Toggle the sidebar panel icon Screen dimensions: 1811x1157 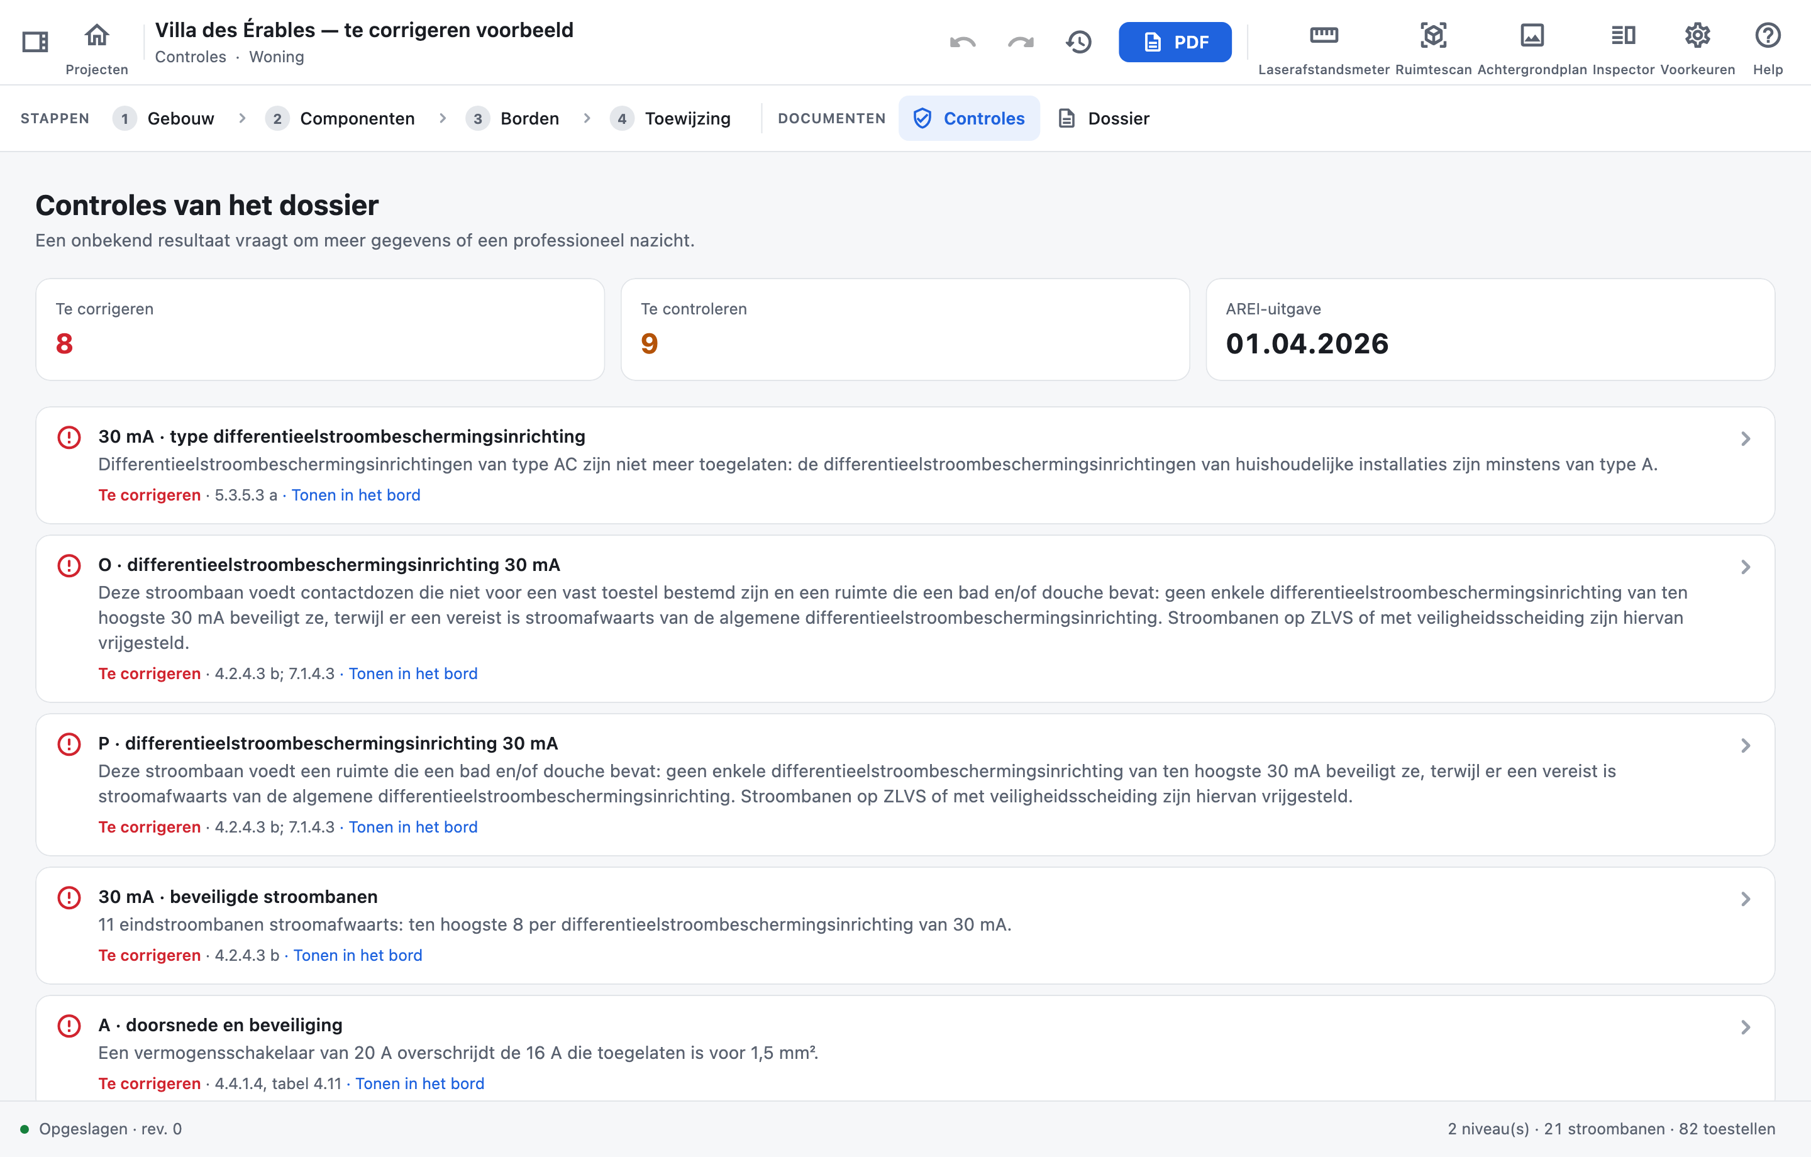click(x=35, y=42)
